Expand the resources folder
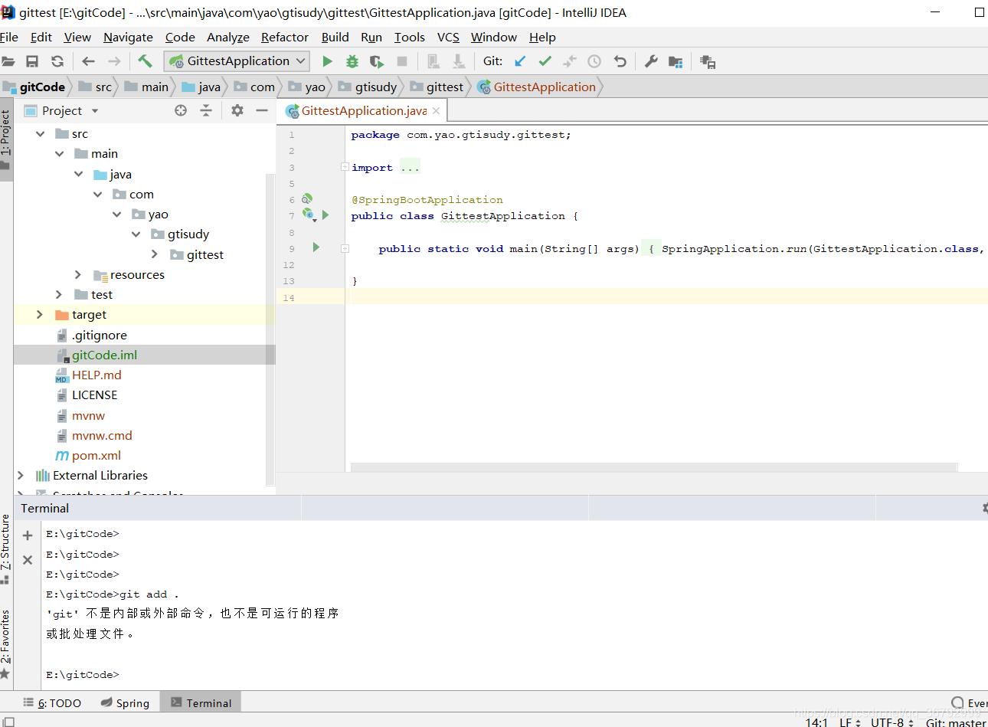 (x=78, y=274)
